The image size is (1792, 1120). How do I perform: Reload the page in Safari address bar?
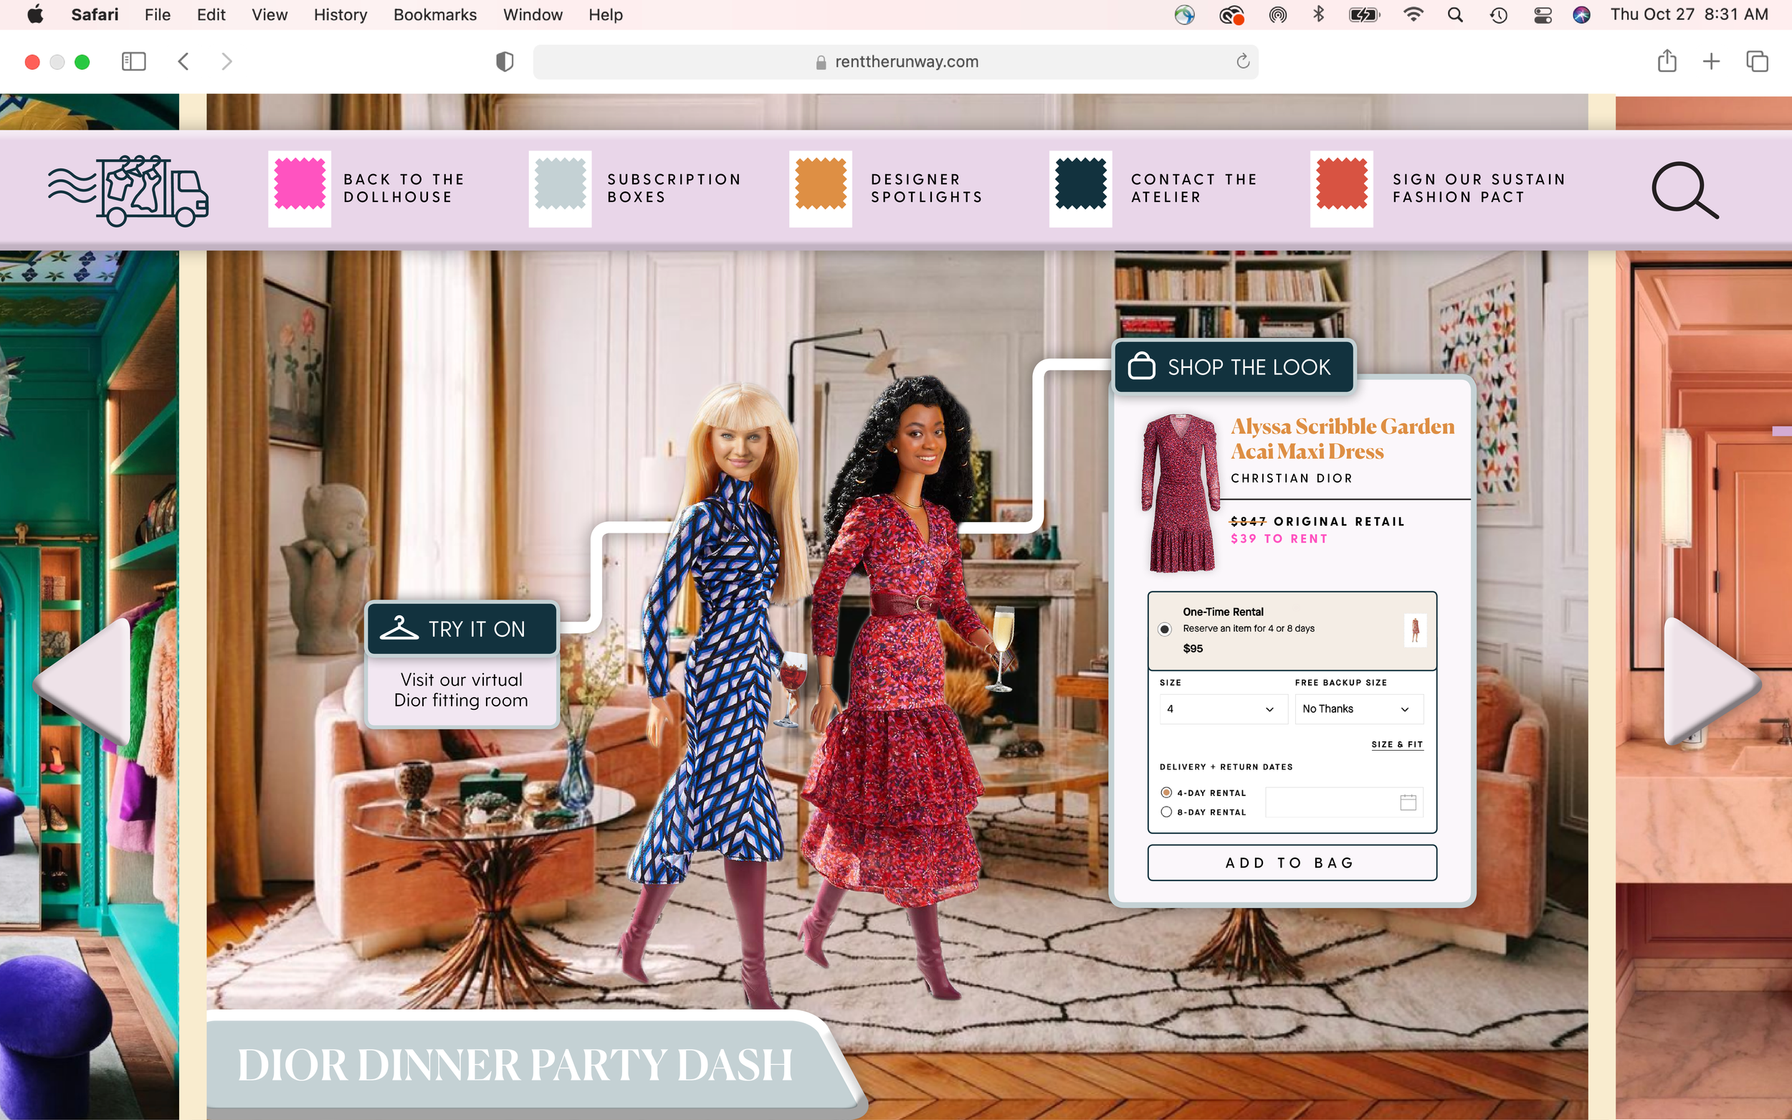click(x=1242, y=62)
